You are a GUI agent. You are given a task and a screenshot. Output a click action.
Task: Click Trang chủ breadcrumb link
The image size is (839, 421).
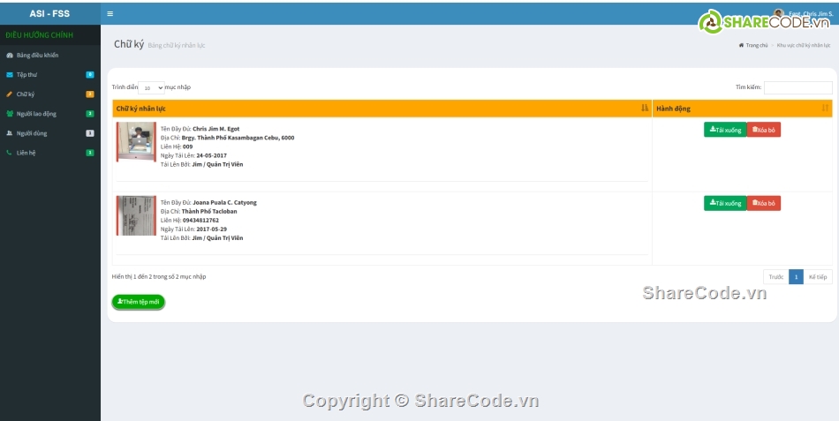pyautogui.click(x=753, y=46)
